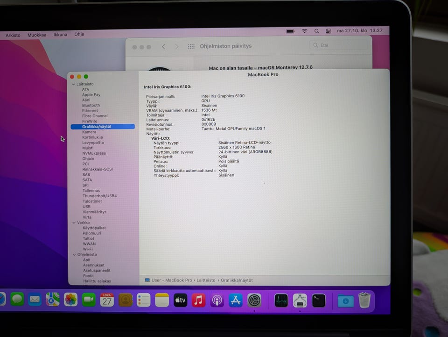Open the Muokkaa menu
The image size is (448, 337).
(37, 35)
